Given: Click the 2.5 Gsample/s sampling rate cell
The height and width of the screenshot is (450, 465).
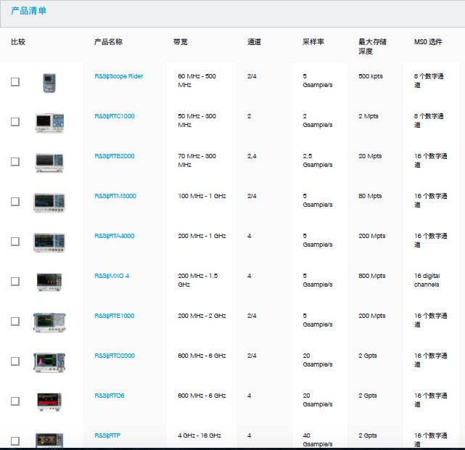Looking at the screenshot, I should pyautogui.click(x=318, y=160).
